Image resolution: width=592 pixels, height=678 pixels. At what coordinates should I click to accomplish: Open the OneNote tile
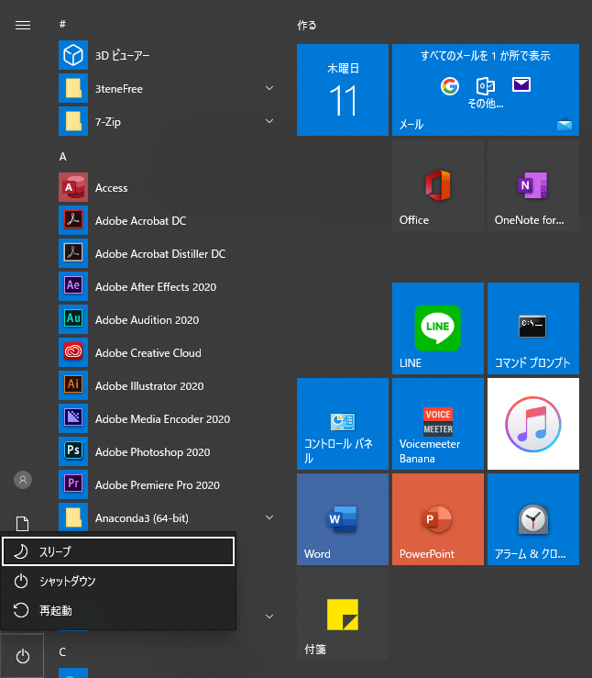[533, 185]
